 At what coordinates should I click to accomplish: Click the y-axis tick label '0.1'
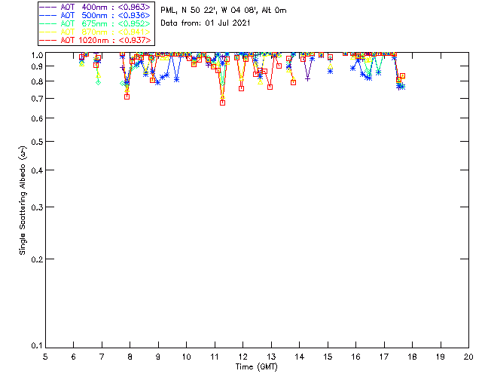click(x=37, y=346)
